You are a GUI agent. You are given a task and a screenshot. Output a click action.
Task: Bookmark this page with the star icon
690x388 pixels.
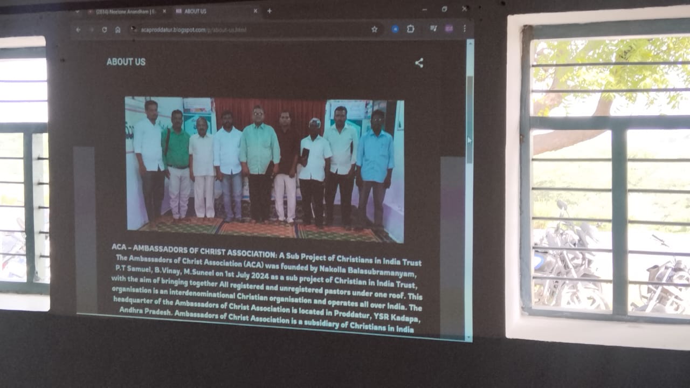374,29
